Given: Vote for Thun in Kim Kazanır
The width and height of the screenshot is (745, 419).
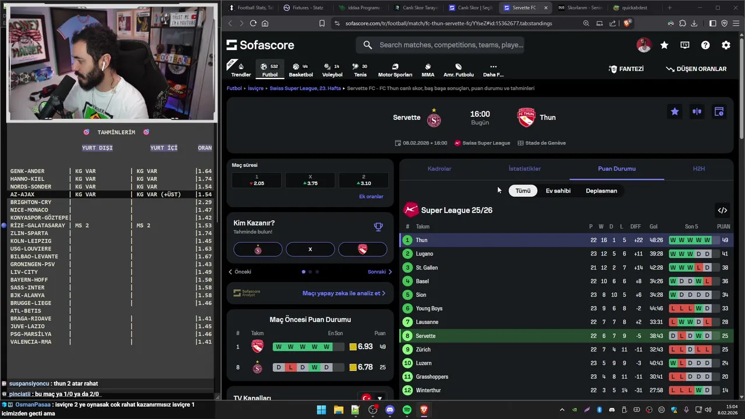Looking at the screenshot, I should coord(363,249).
